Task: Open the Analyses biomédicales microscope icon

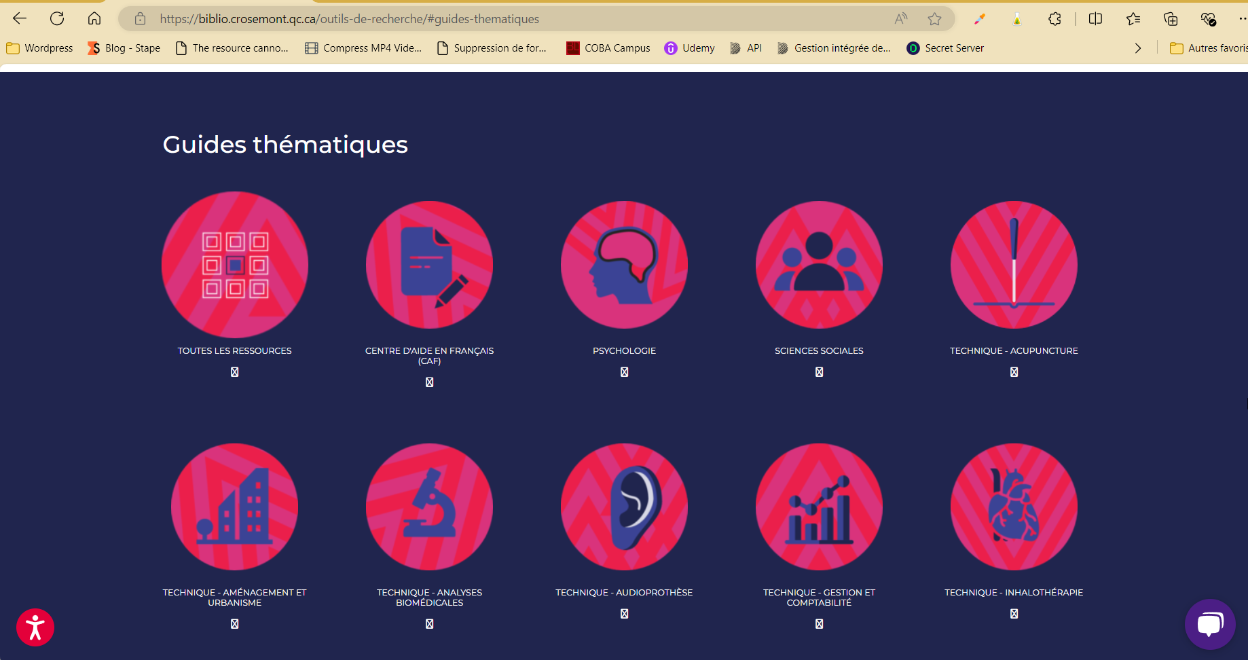Action: click(x=429, y=507)
